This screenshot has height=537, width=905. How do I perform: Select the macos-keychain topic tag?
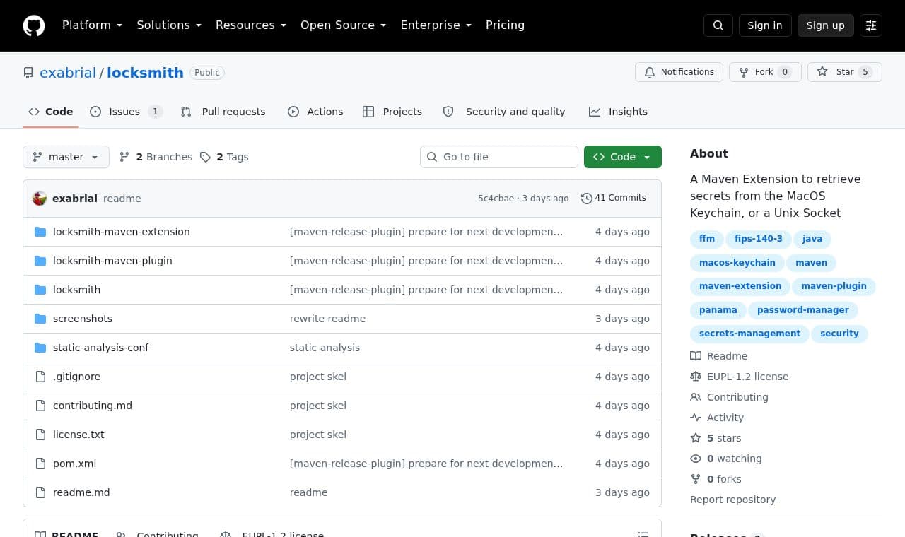coord(737,263)
